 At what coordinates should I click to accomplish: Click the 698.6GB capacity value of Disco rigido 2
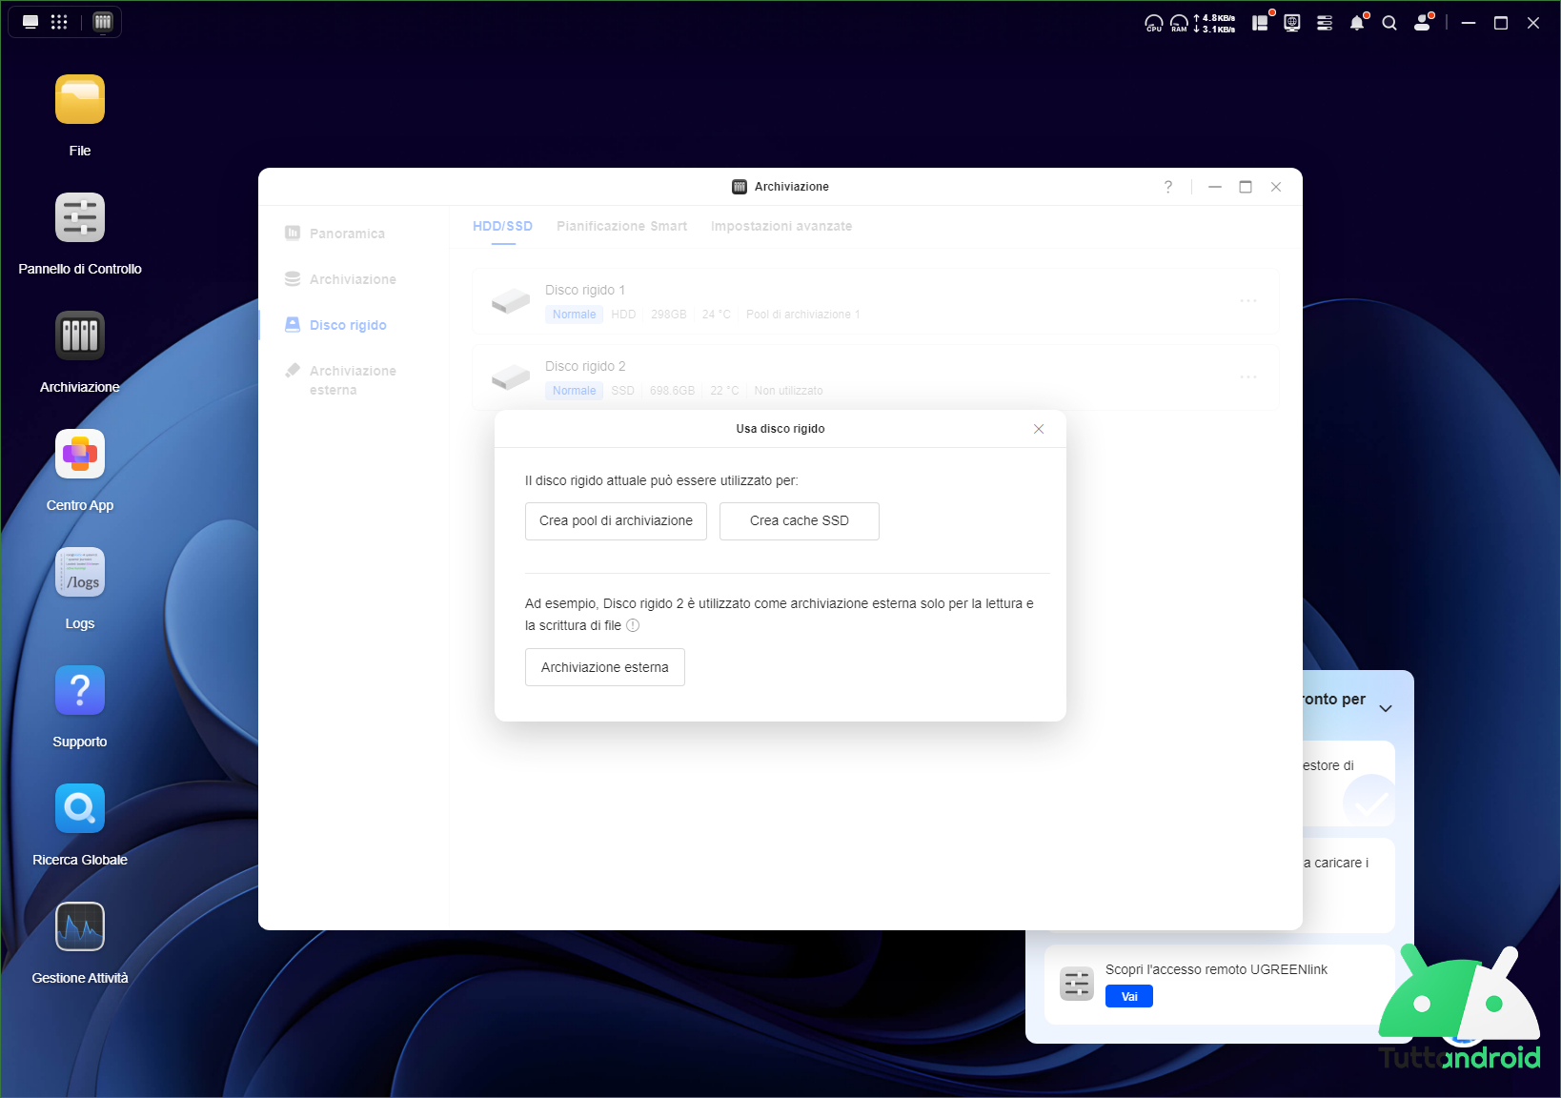tap(672, 391)
